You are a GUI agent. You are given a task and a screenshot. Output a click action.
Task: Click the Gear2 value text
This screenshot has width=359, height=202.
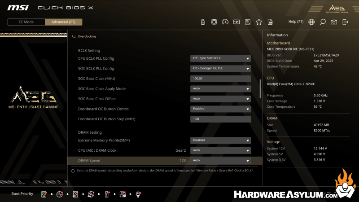tap(181, 150)
